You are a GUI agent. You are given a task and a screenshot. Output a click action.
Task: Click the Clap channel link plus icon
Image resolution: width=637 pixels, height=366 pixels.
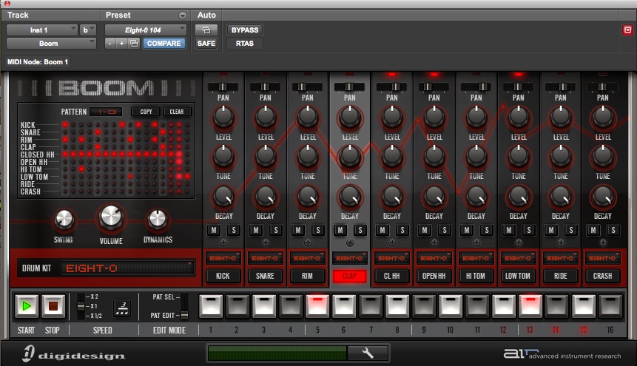click(x=350, y=243)
